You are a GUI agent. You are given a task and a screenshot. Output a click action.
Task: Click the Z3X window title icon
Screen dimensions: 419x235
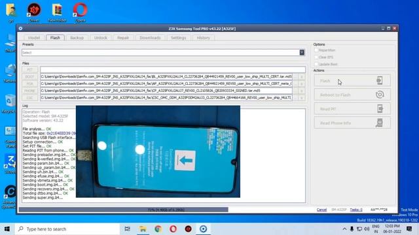(x=20, y=28)
